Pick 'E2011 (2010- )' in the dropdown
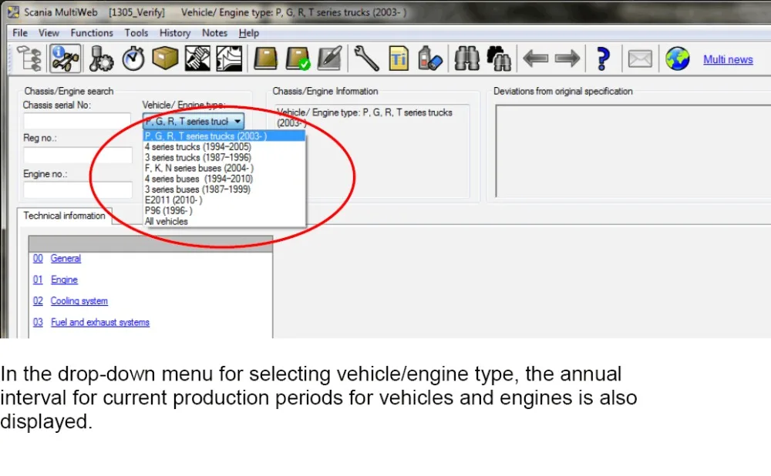771x476 pixels. 224,200
